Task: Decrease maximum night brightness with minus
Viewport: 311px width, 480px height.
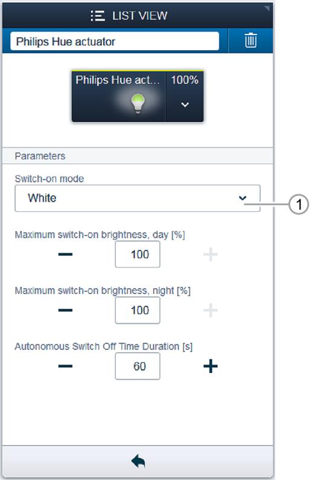Action: tap(65, 310)
